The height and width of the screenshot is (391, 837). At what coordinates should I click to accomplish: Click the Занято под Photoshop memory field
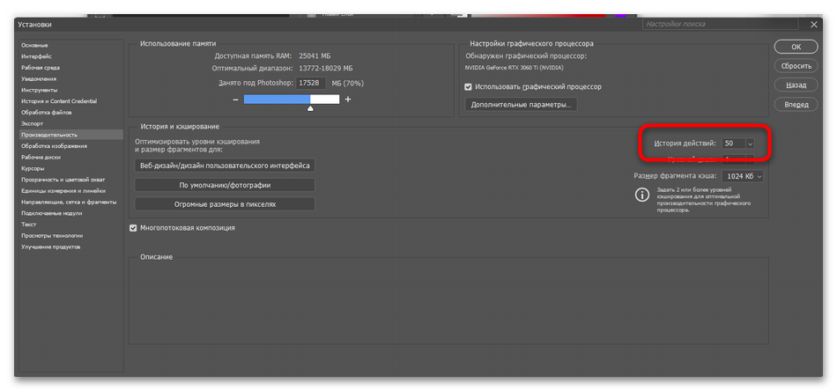point(311,83)
